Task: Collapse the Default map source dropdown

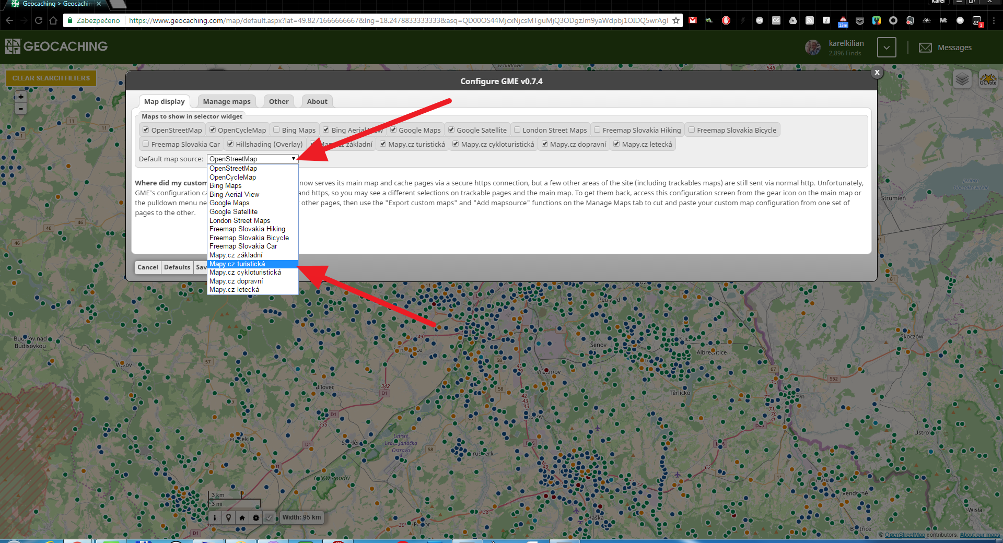Action: 252,159
